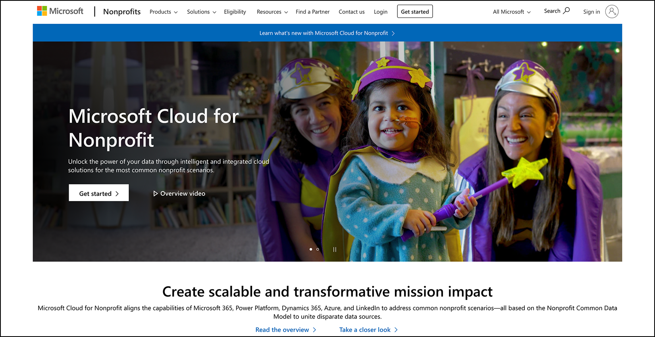The height and width of the screenshot is (337, 655).
Task: Click the Sign in text
Action: (x=591, y=12)
